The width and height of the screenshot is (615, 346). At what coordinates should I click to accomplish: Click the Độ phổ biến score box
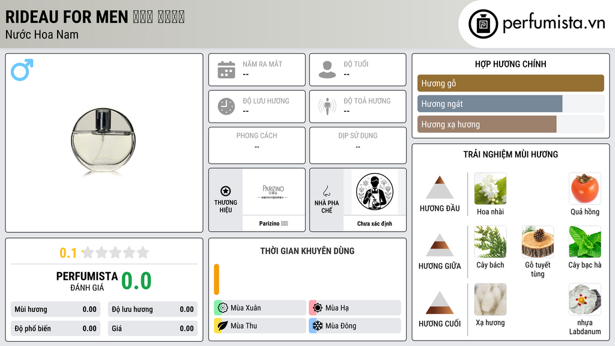[55, 329]
